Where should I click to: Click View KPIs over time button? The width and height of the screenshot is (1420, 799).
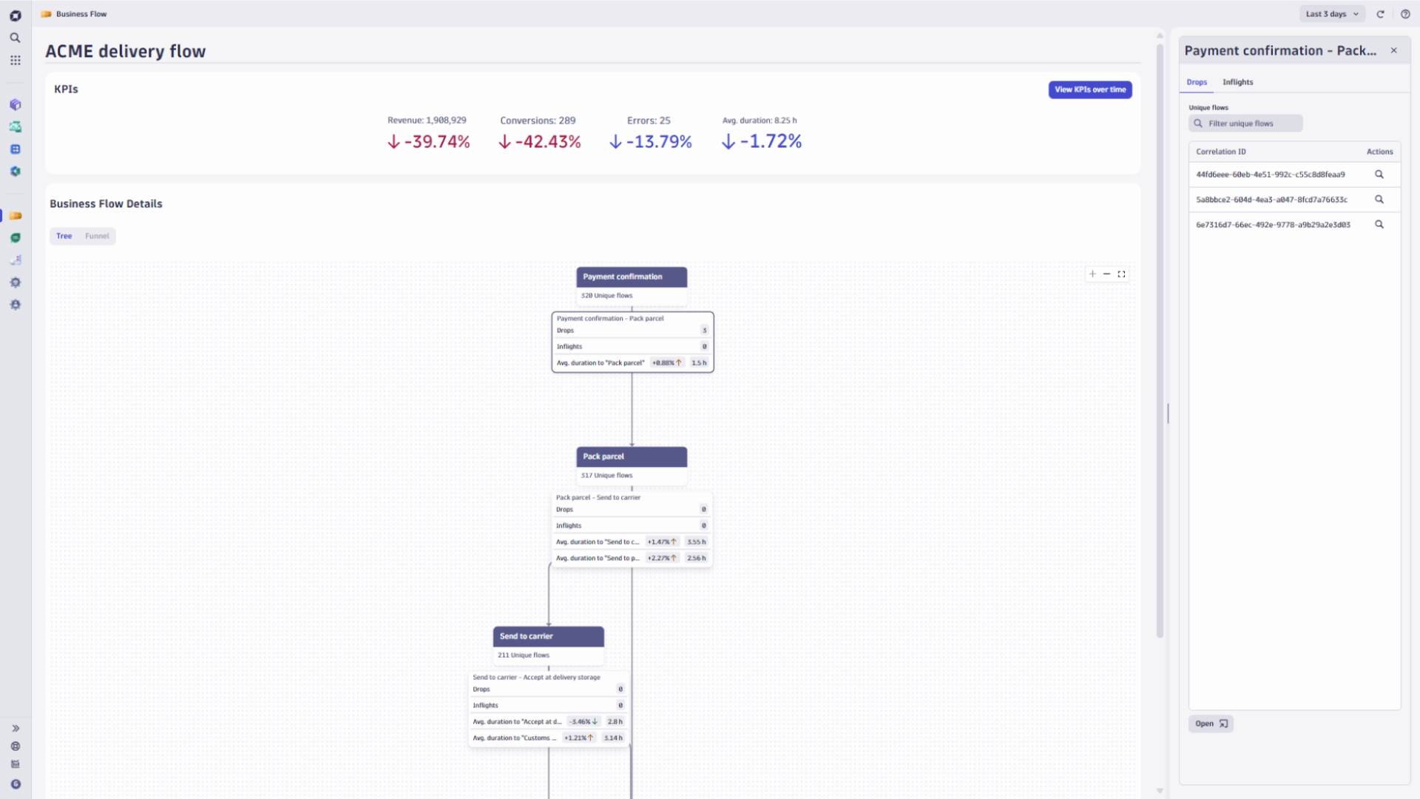[1089, 90]
